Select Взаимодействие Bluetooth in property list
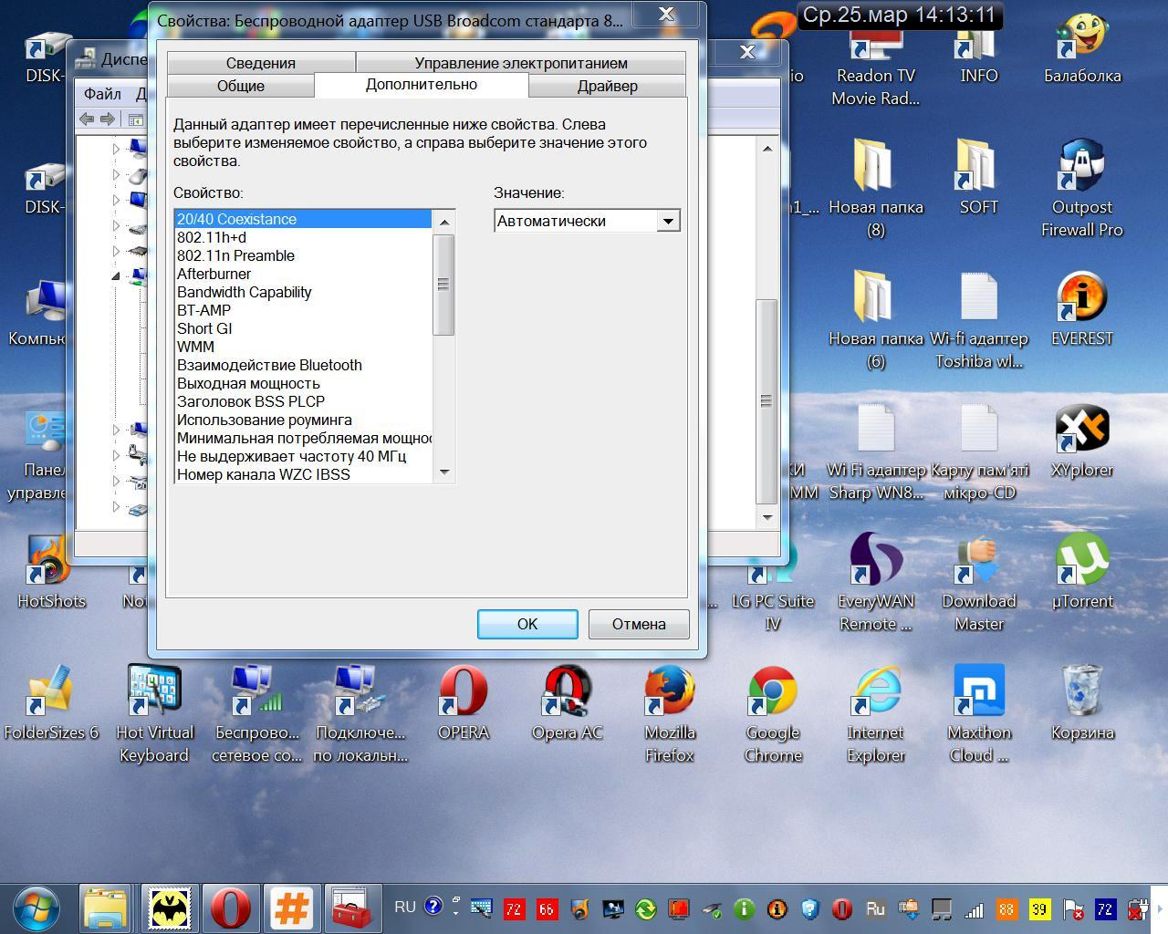 pos(269,365)
